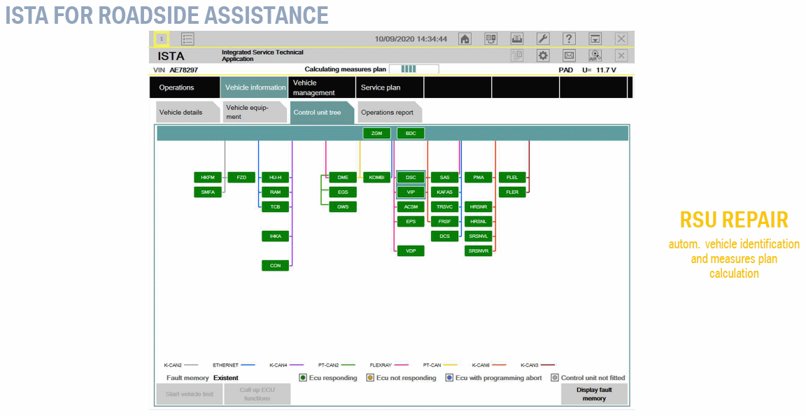The width and height of the screenshot is (806, 417).
Task: Open the operations list icon
Action: 188,39
